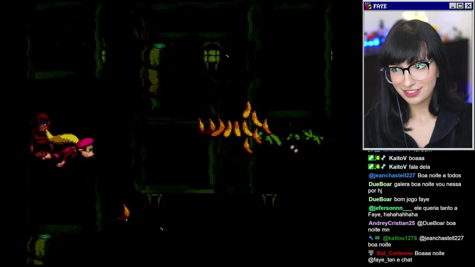Select username KaitoV on the 'fala dela' message
This screenshot has height=267, width=475.
pyautogui.click(x=397, y=167)
